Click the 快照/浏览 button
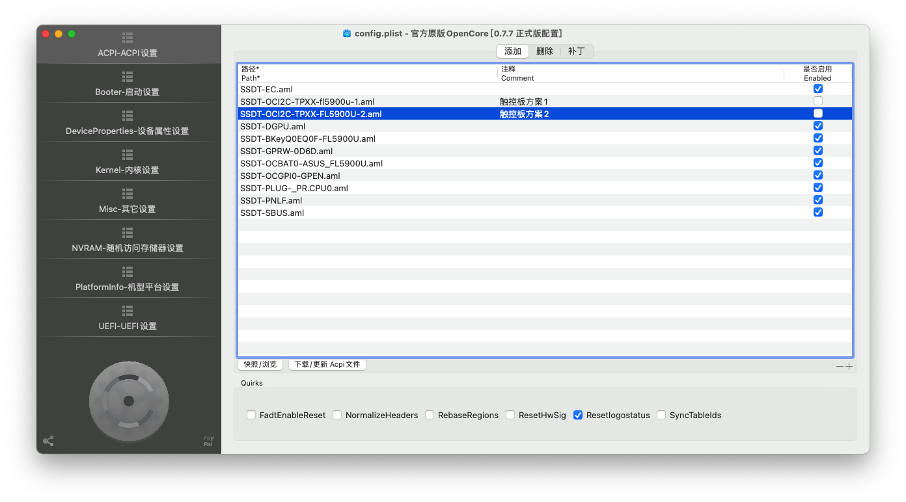 point(260,365)
